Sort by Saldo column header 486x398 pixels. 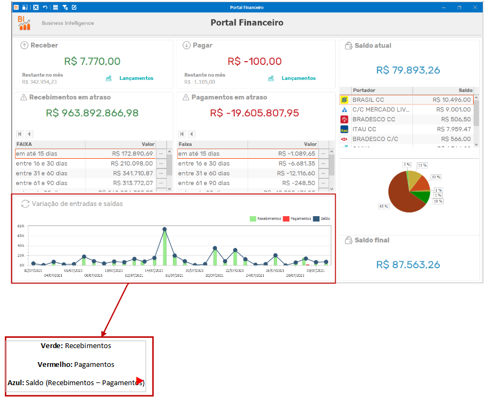coord(443,90)
